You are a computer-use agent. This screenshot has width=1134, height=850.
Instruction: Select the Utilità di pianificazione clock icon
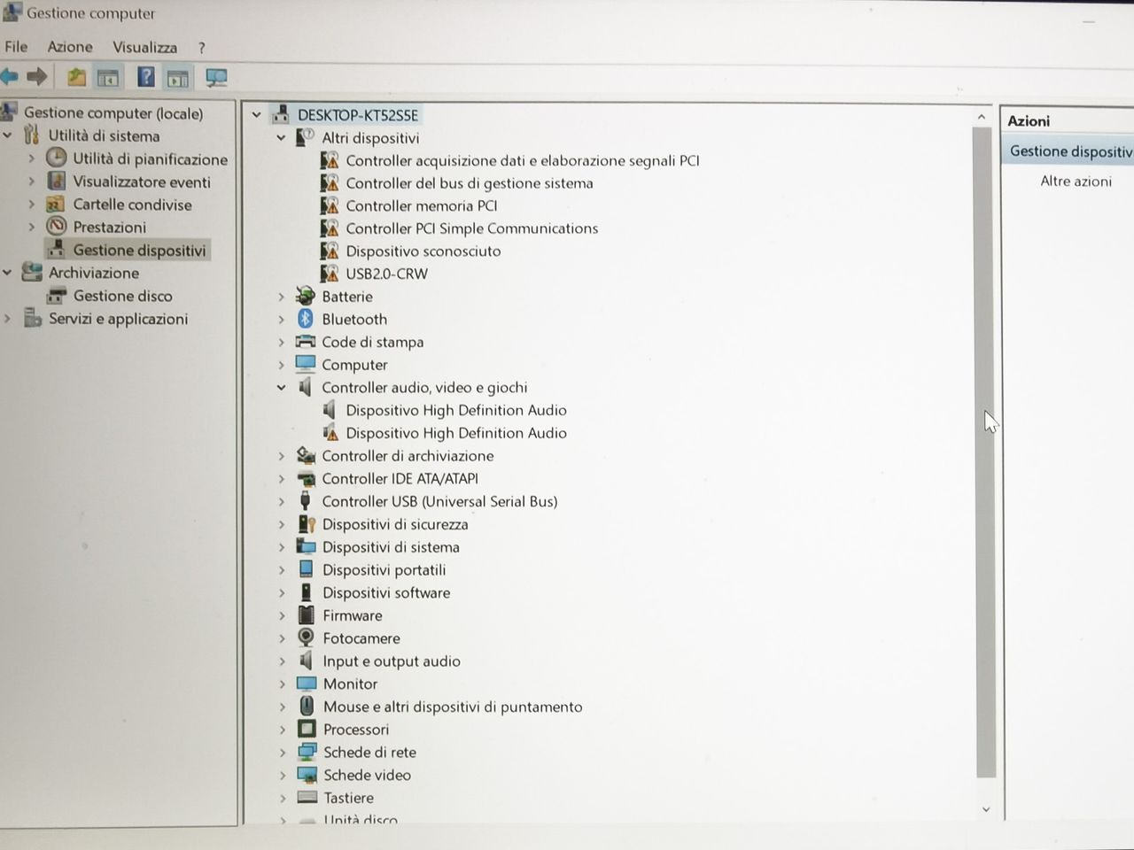click(x=57, y=158)
